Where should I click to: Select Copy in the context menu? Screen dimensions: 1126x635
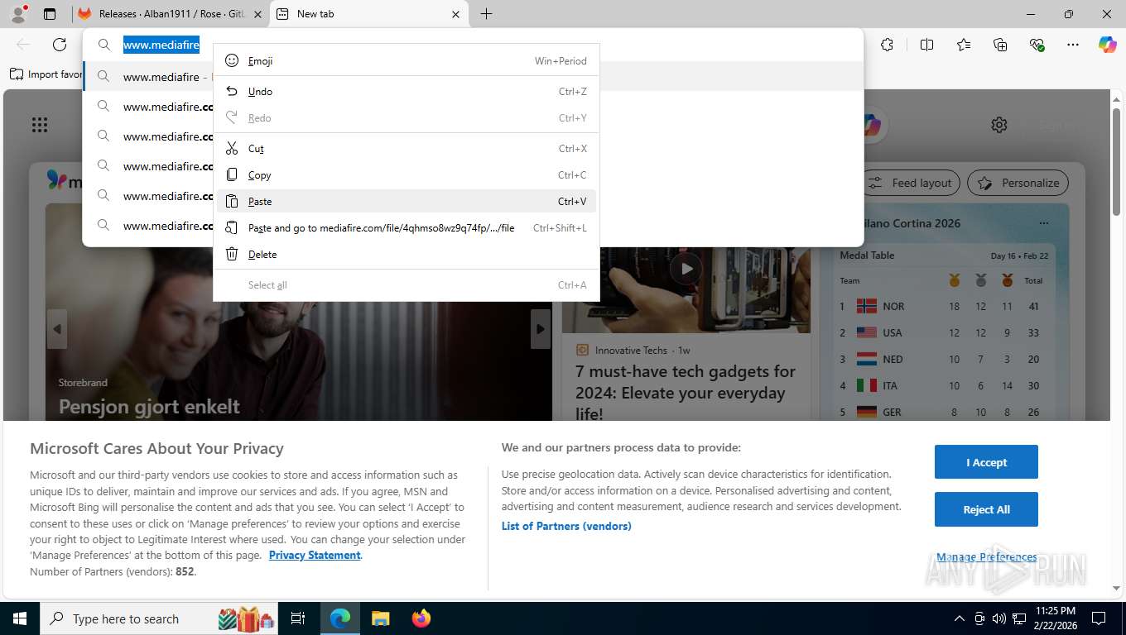pos(406,175)
